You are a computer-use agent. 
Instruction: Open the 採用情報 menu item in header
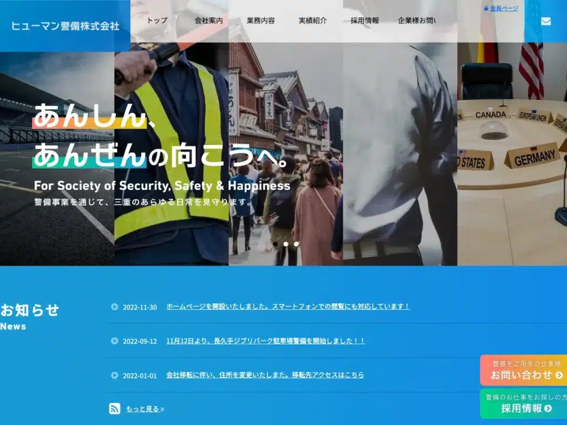[364, 20]
